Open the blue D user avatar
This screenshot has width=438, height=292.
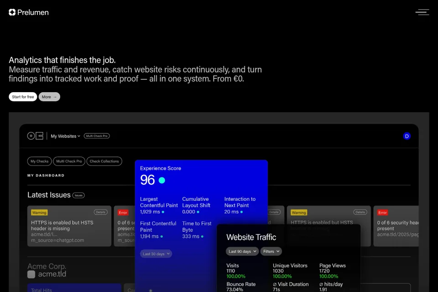(407, 136)
